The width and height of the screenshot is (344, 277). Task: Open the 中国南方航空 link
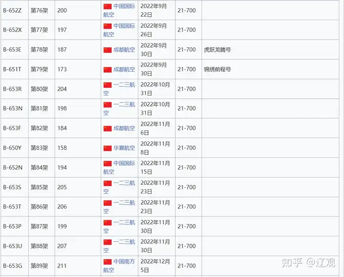(x=119, y=266)
